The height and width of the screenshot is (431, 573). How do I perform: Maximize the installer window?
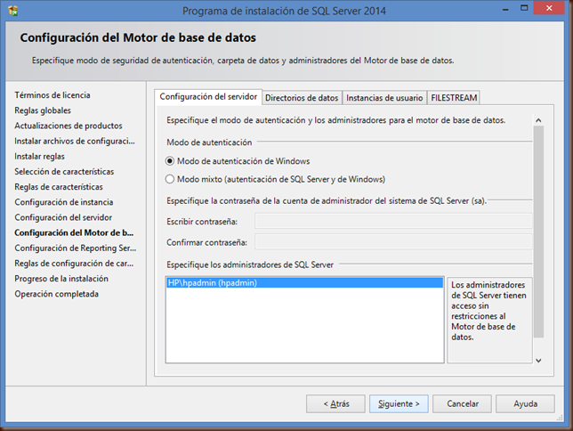[x=524, y=8]
